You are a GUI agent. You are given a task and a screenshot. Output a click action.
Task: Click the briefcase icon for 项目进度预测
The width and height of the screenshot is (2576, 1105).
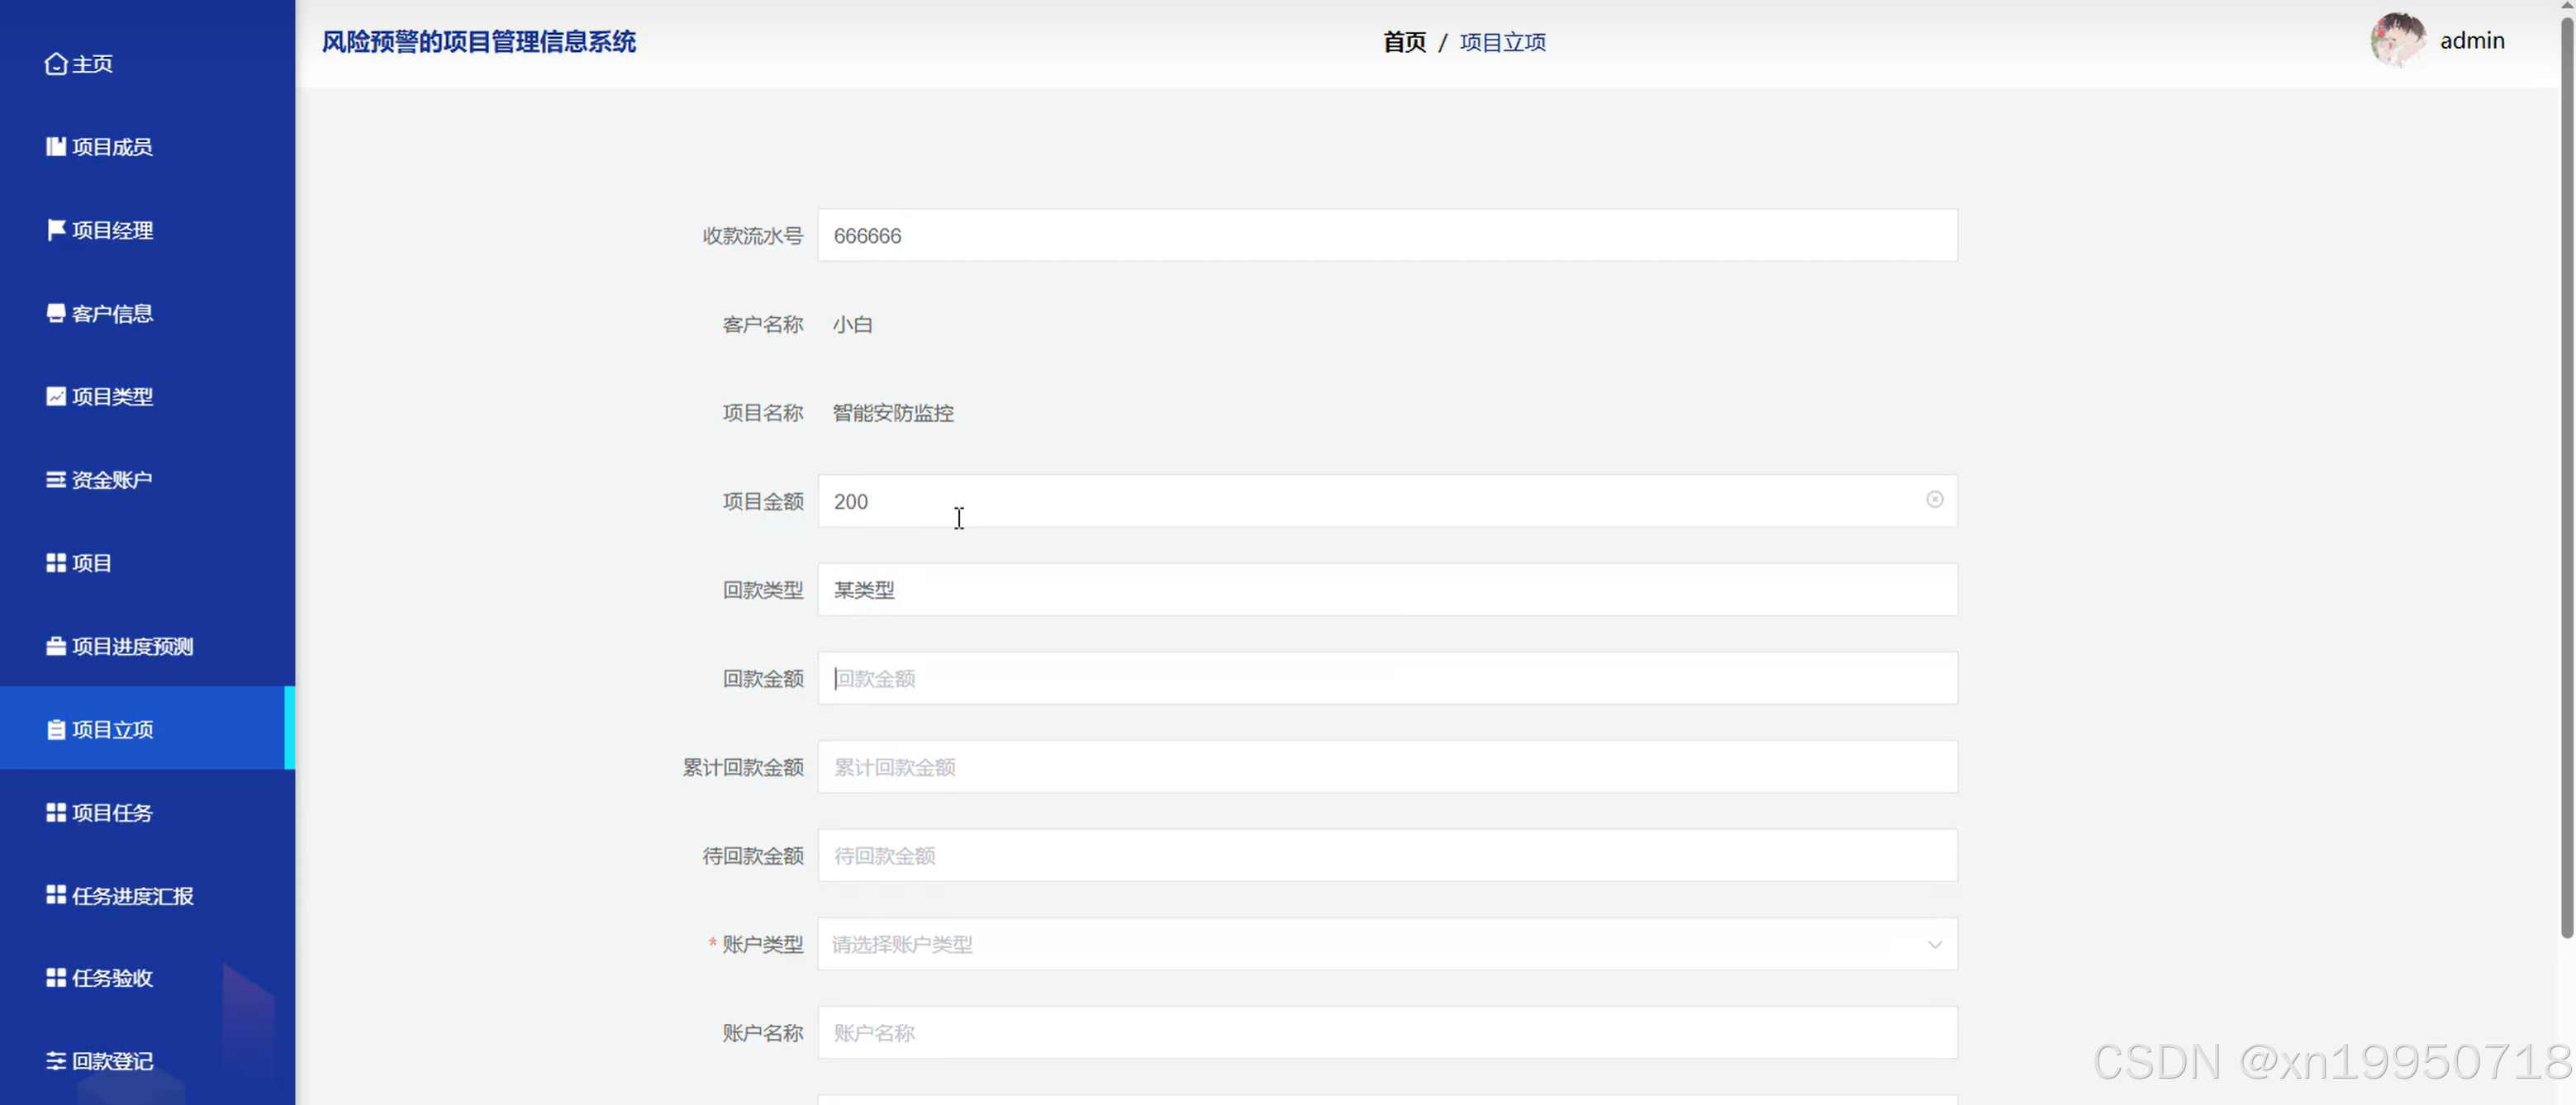tap(56, 646)
